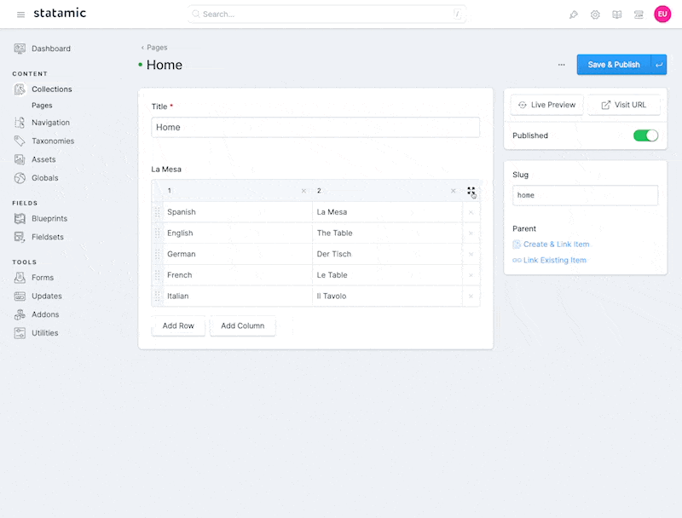
Task: Click the 'The Table' cell
Action: tap(387, 233)
